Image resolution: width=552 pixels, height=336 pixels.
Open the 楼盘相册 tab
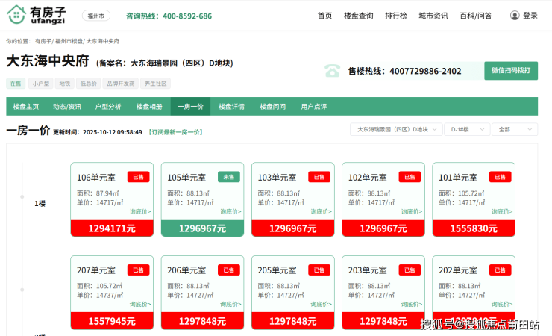point(149,107)
